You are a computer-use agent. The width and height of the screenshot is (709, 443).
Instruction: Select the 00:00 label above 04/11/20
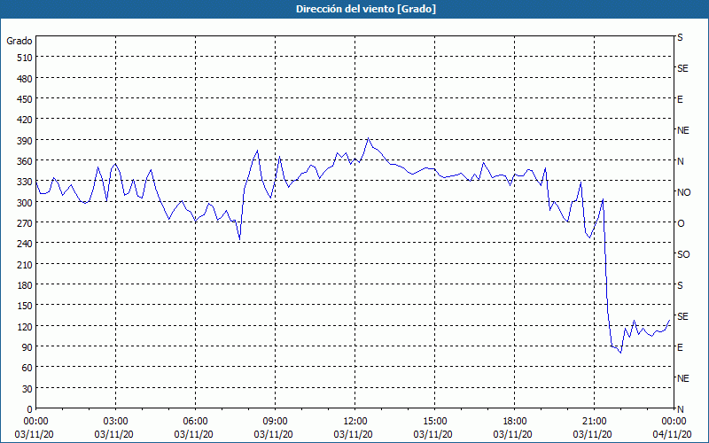click(674, 422)
